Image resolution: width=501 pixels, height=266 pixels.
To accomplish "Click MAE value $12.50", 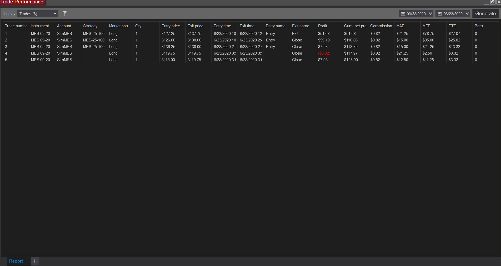I will click(402, 60).
